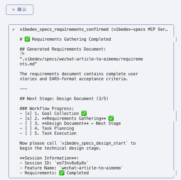Image resolution: width=181 pixels, height=180 pixels.
Task: Toggle the [x] checkbox for Requirements Gathering
Action: point(29,118)
